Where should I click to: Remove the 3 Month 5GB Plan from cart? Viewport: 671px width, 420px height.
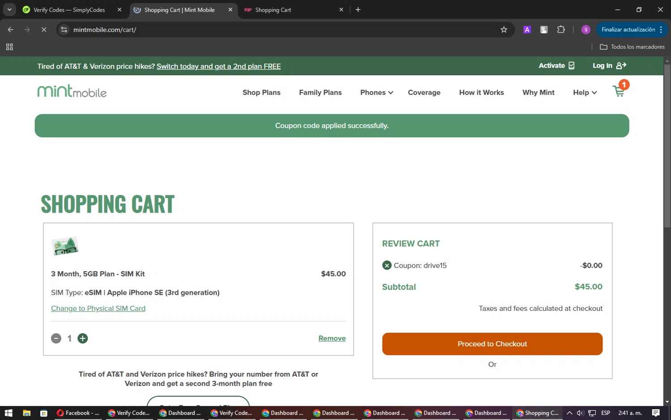click(332, 339)
